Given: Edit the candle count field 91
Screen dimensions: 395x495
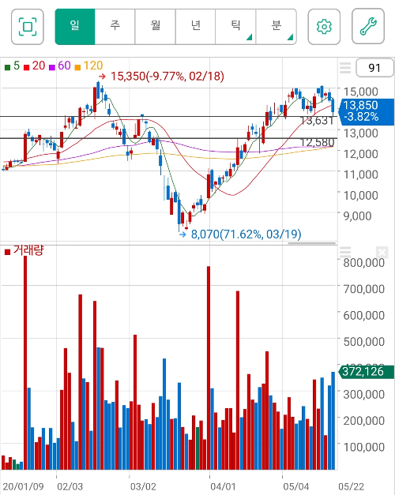Looking at the screenshot, I should coord(374,68).
